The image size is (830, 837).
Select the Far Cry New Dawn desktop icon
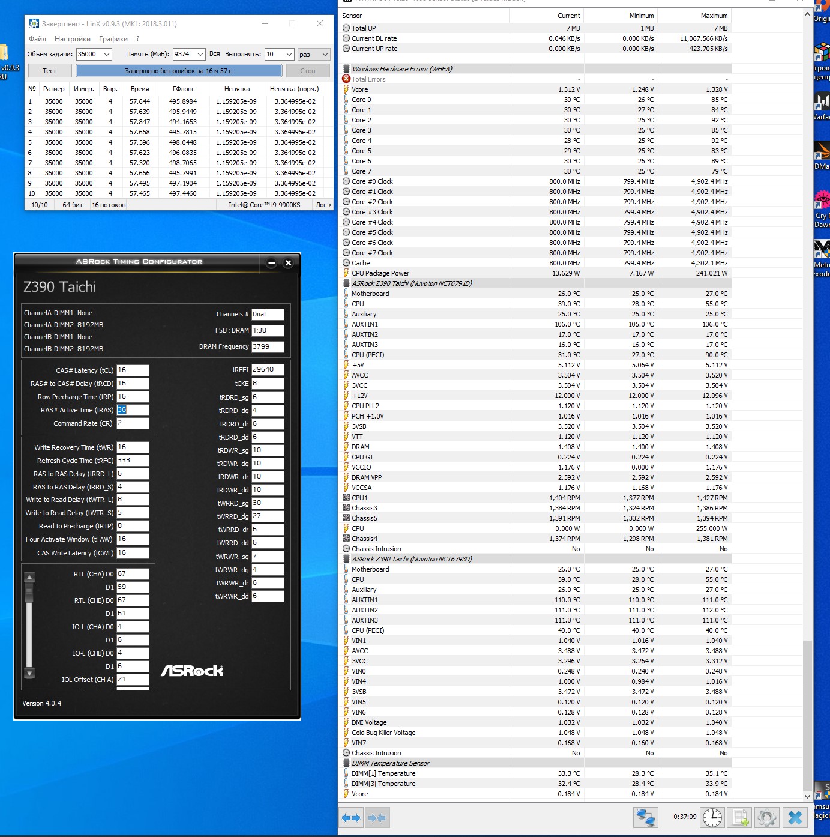[x=822, y=201]
